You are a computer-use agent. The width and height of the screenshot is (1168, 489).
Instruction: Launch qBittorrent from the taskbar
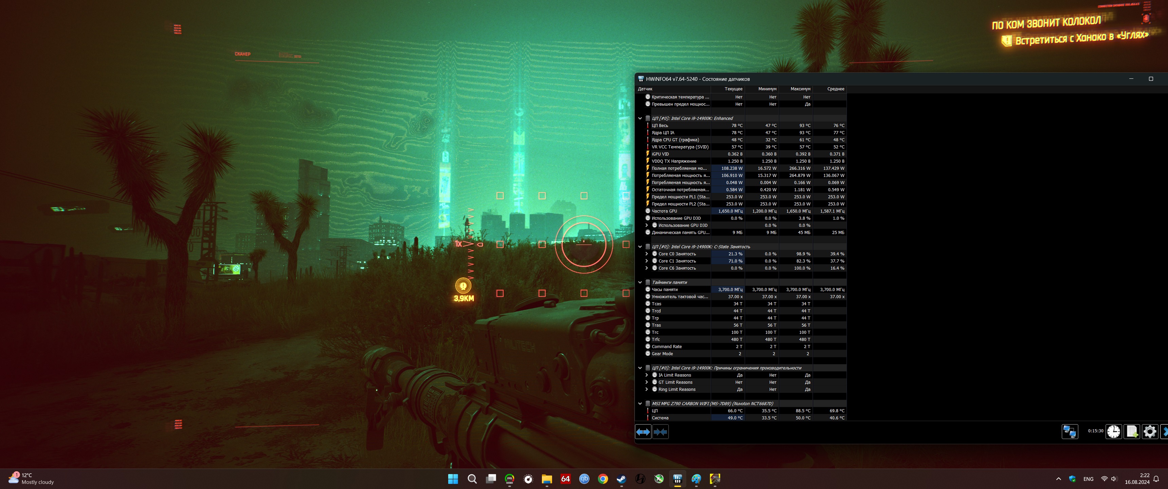584,479
